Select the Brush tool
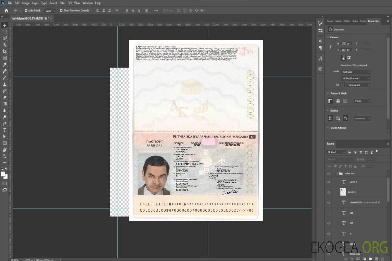The height and width of the screenshot is (261, 392). point(4,78)
